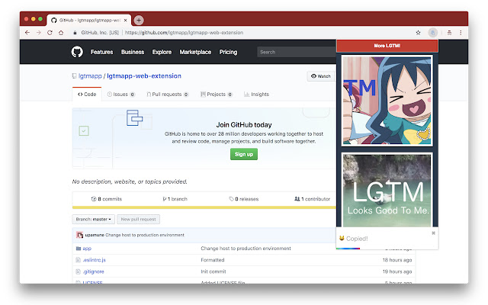Click the More LGTM! button
Viewport: 488px width, 305px height.
[387, 46]
